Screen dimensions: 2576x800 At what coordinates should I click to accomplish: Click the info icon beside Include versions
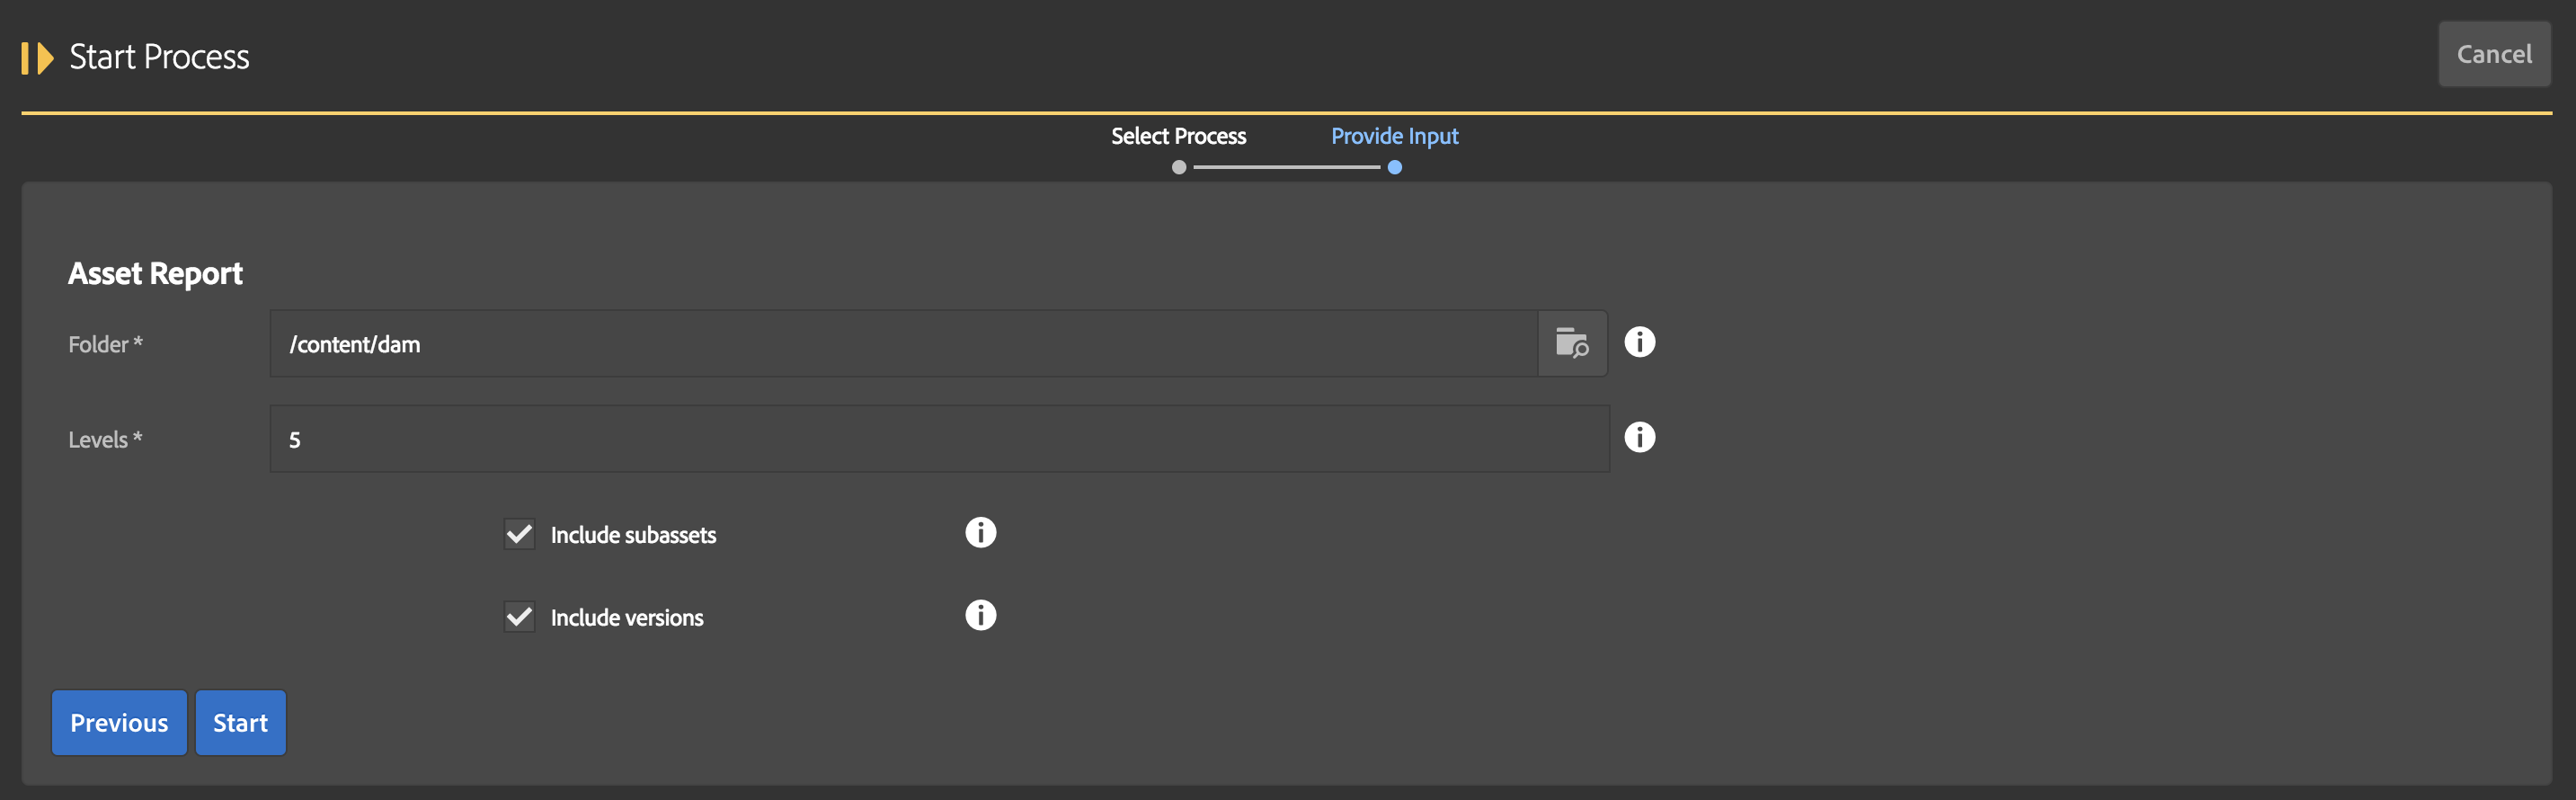coord(980,615)
